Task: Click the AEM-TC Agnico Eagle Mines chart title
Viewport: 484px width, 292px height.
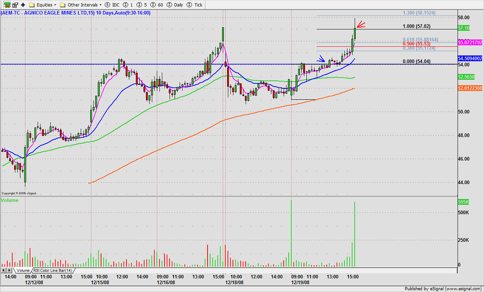Action: tap(76, 13)
